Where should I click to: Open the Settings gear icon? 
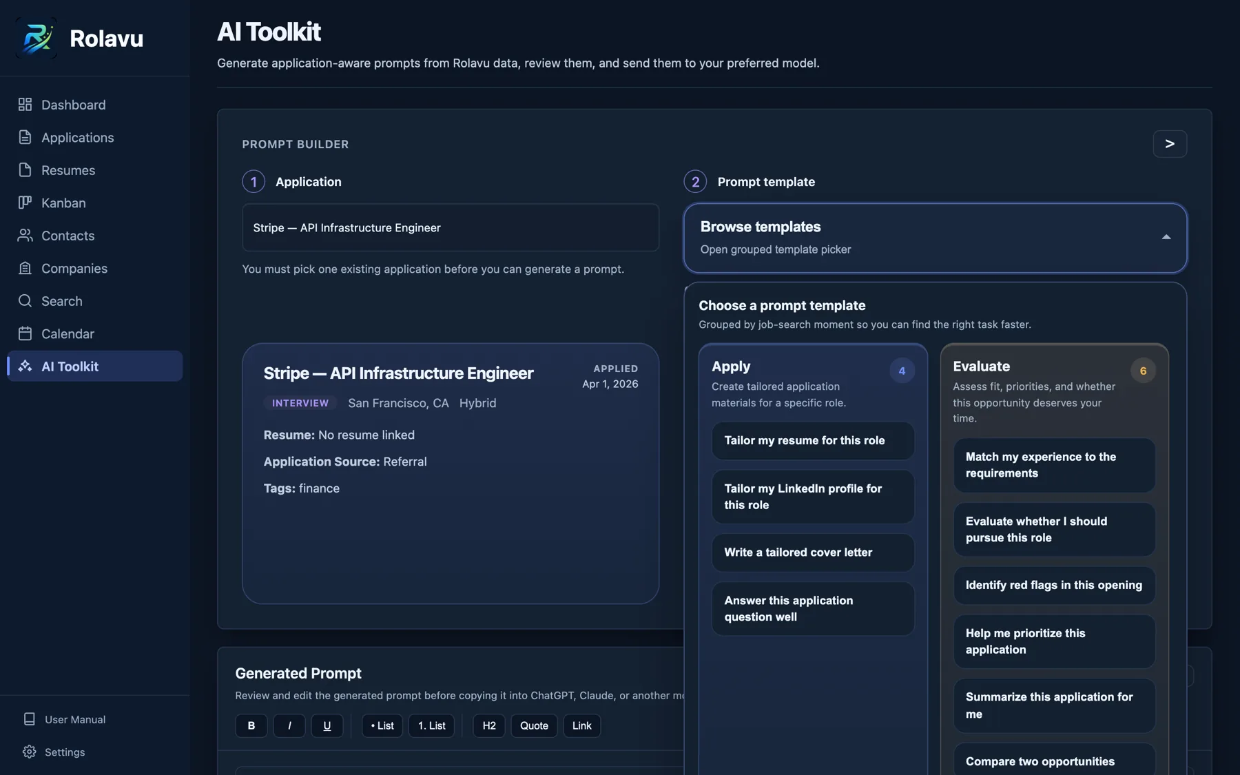[x=30, y=752]
